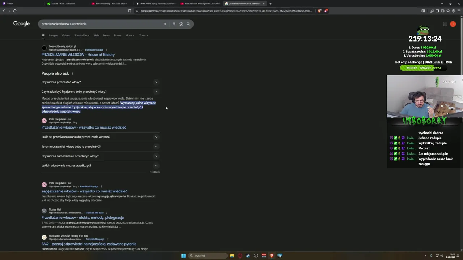The image size is (463, 260).
Task: Translate the houseofbeauty page
Action: pos(94,50)
